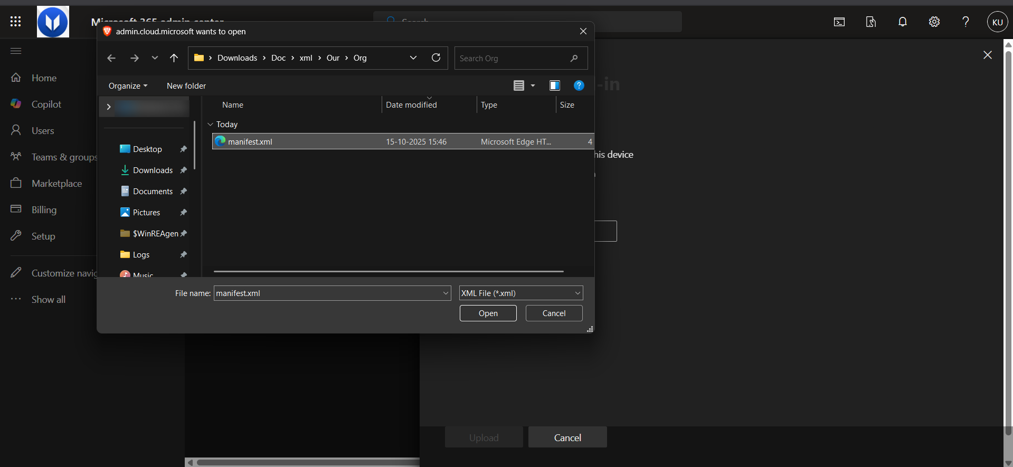
Task: Select the manifest.xml file
Action: tap(403, 141)
